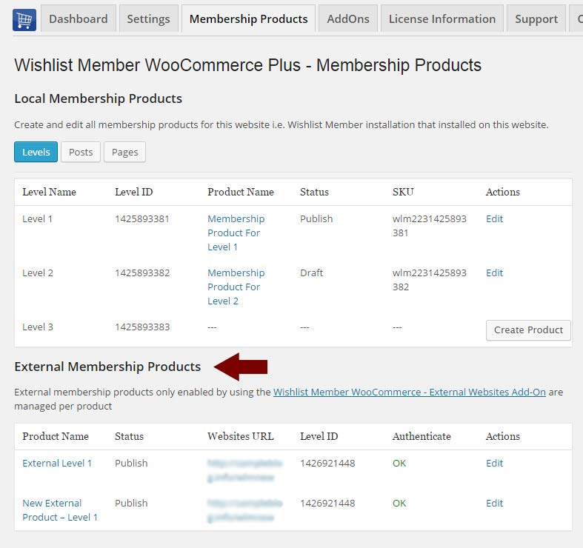Click OK authenticate status for New External Product
This screenshot has height=548, width=583.
(x=399, y=503)
